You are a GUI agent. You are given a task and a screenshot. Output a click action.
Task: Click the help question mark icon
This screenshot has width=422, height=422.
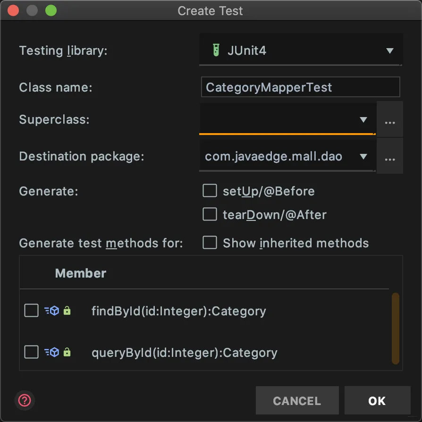24,401
